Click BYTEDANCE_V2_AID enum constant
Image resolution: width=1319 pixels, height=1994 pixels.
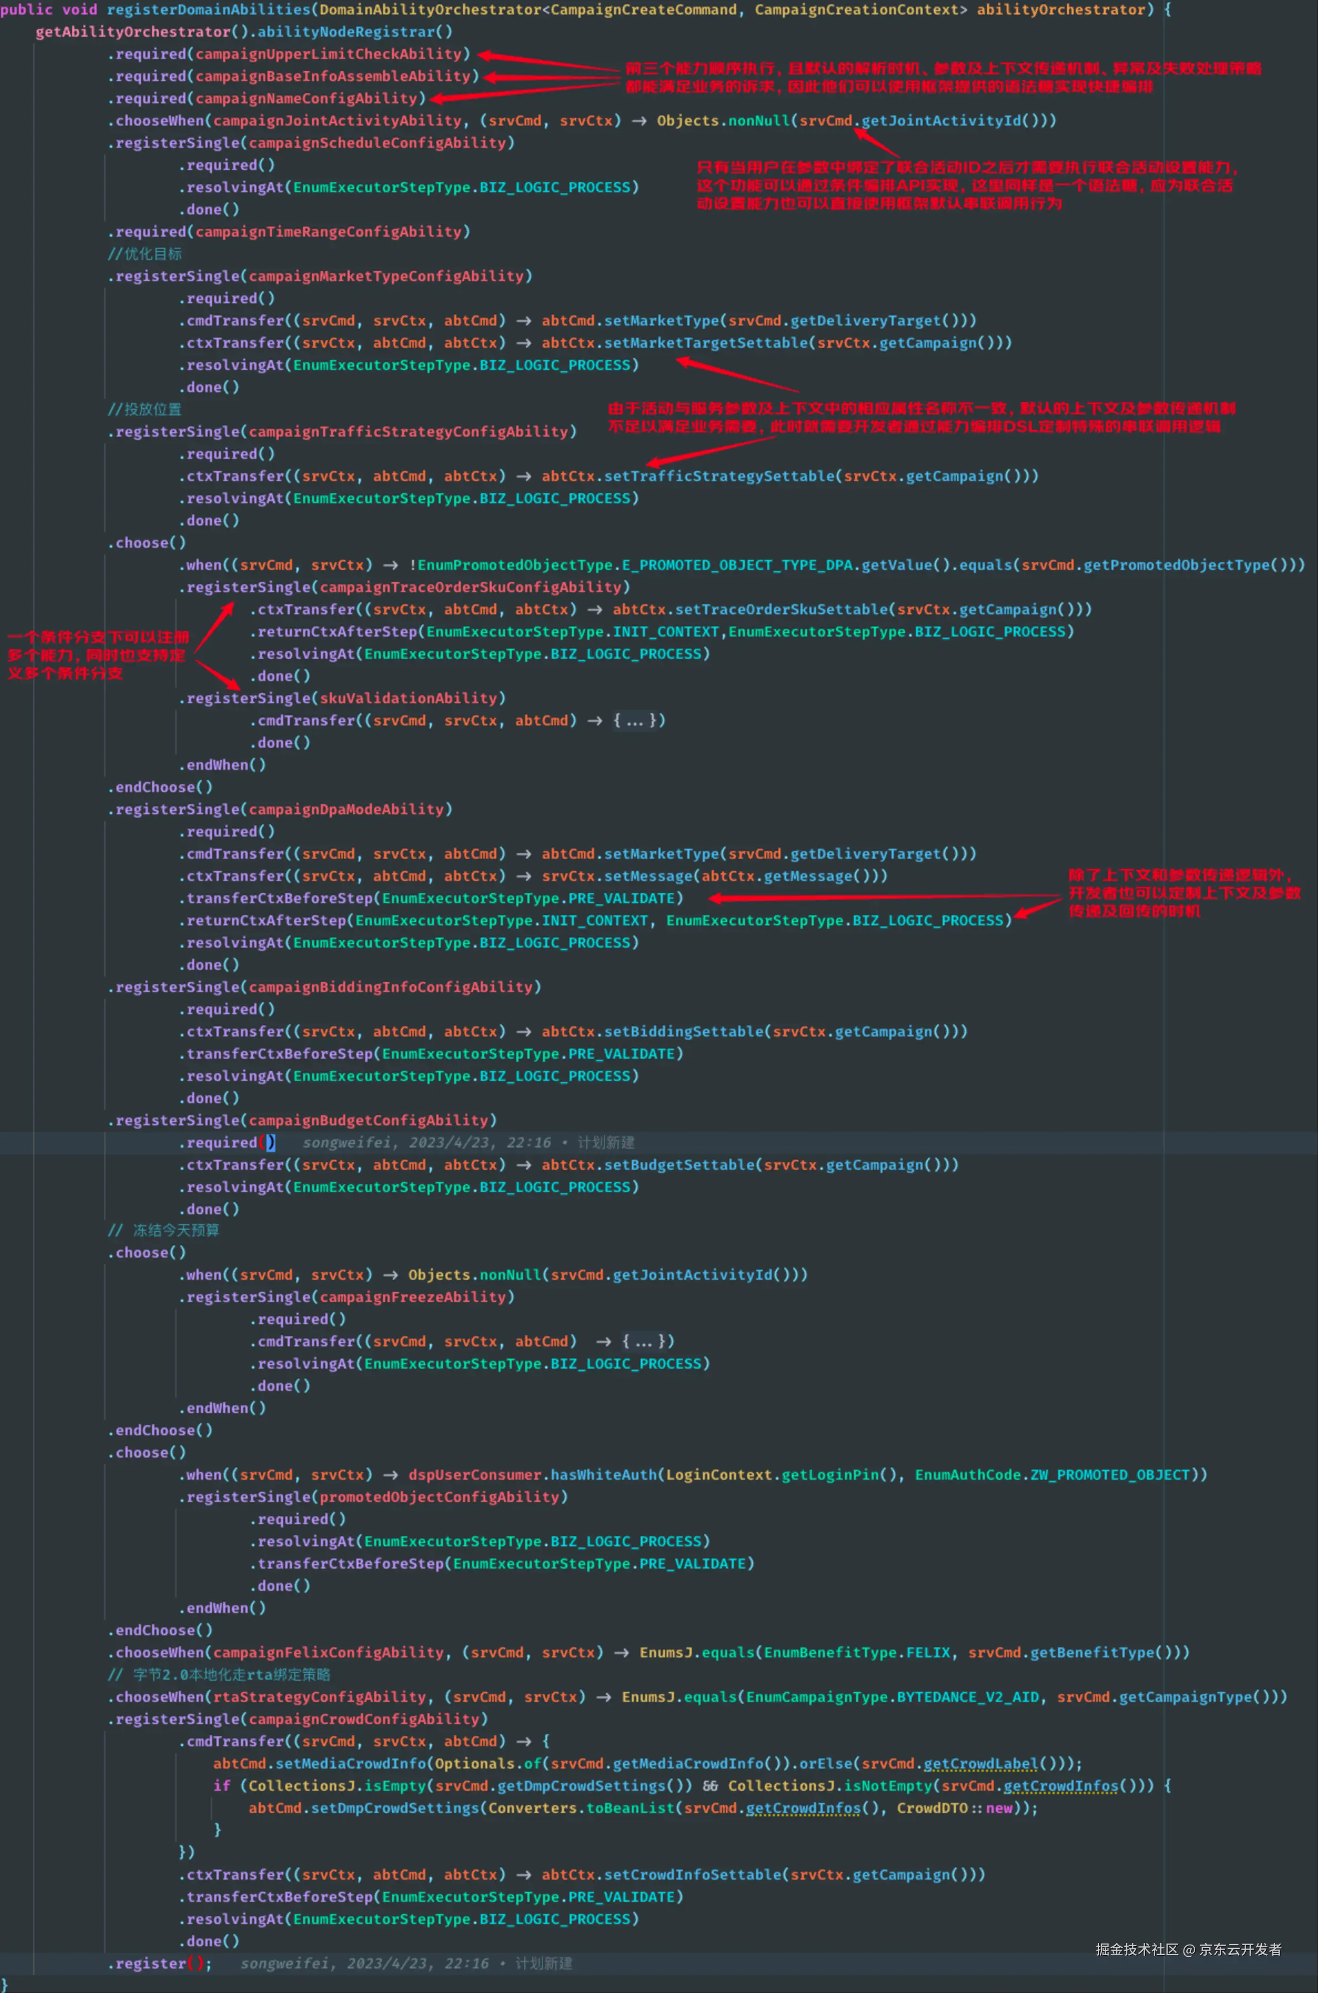(x=968, y=1697)
